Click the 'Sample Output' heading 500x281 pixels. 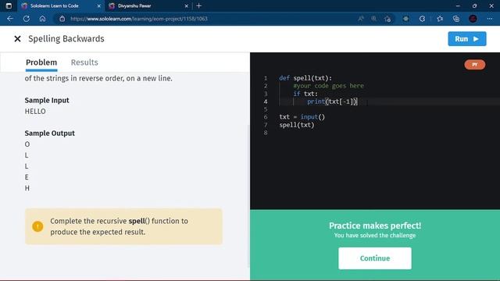click(50, 133)
